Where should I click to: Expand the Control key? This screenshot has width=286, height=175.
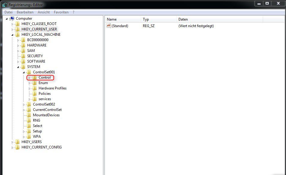pyautogui.click(x=30, y=78)
